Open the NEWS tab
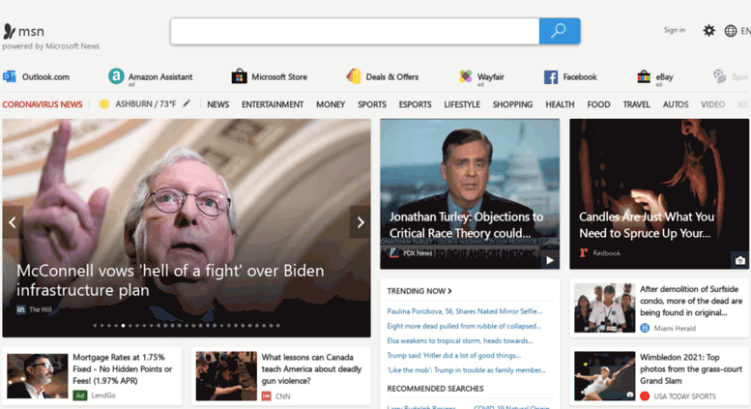The width and height of the screenshot is (751, 409). [x=217, y=104]
